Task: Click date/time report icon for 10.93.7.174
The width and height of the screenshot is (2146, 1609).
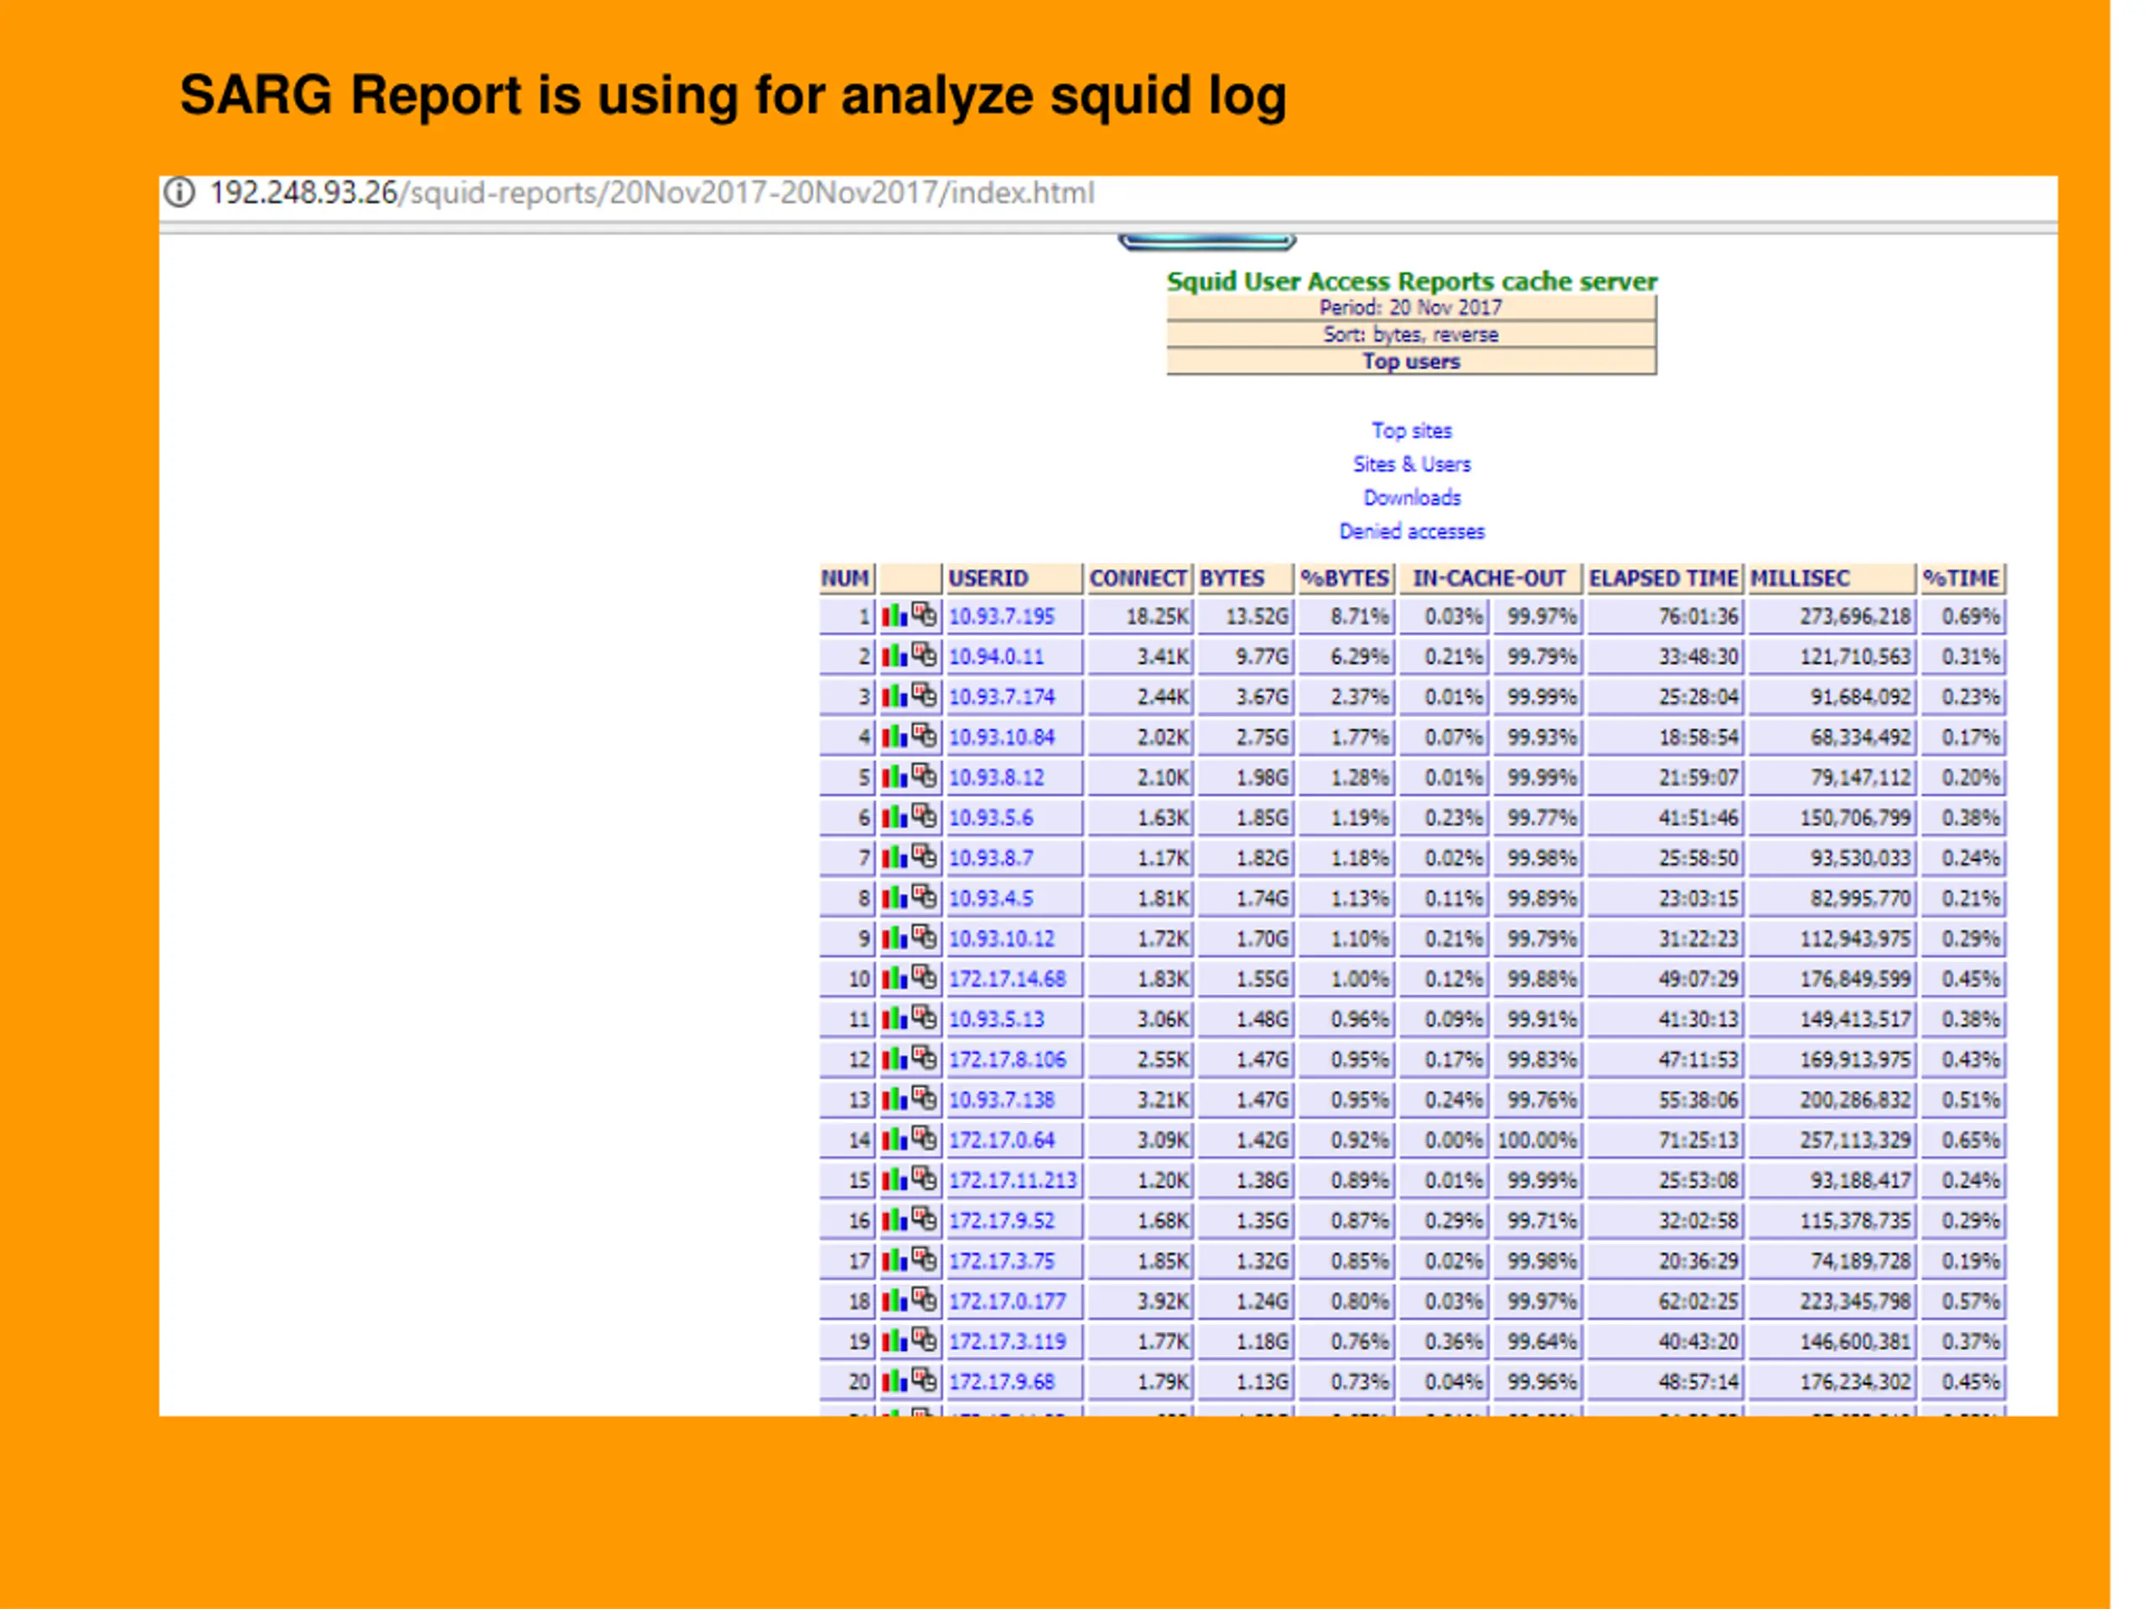Action: coord(925,696)
